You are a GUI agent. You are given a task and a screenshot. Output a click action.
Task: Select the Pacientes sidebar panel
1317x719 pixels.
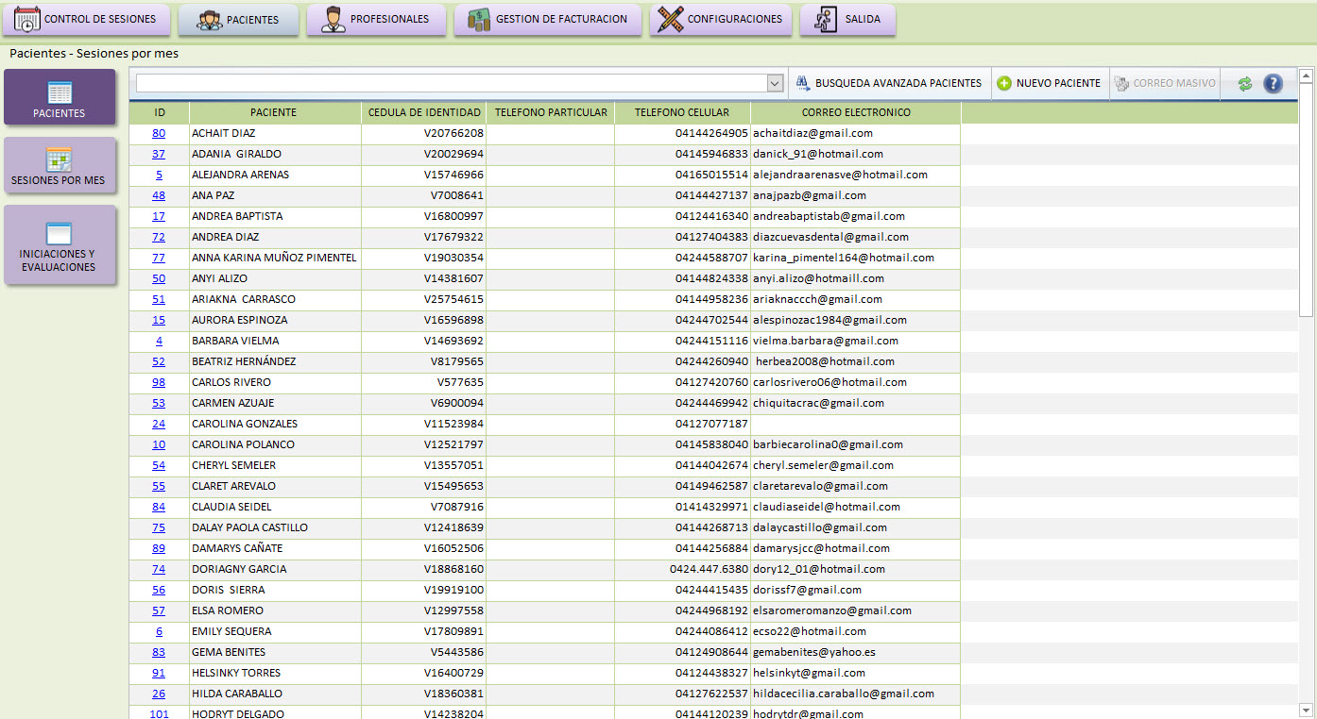59,97
